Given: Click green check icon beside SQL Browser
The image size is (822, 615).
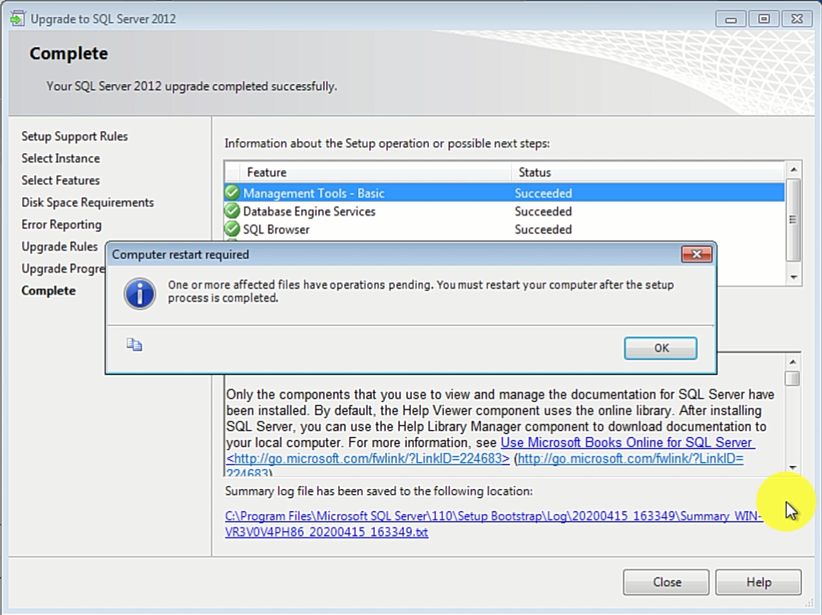Looking at the screenshot, I should click(232, 229).
